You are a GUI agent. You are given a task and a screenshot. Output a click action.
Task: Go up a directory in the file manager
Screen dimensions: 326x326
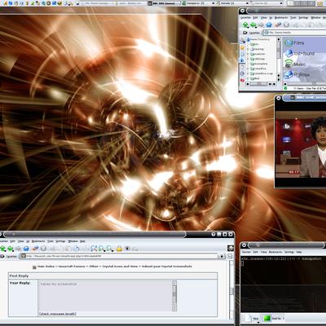tap(245, 25)
